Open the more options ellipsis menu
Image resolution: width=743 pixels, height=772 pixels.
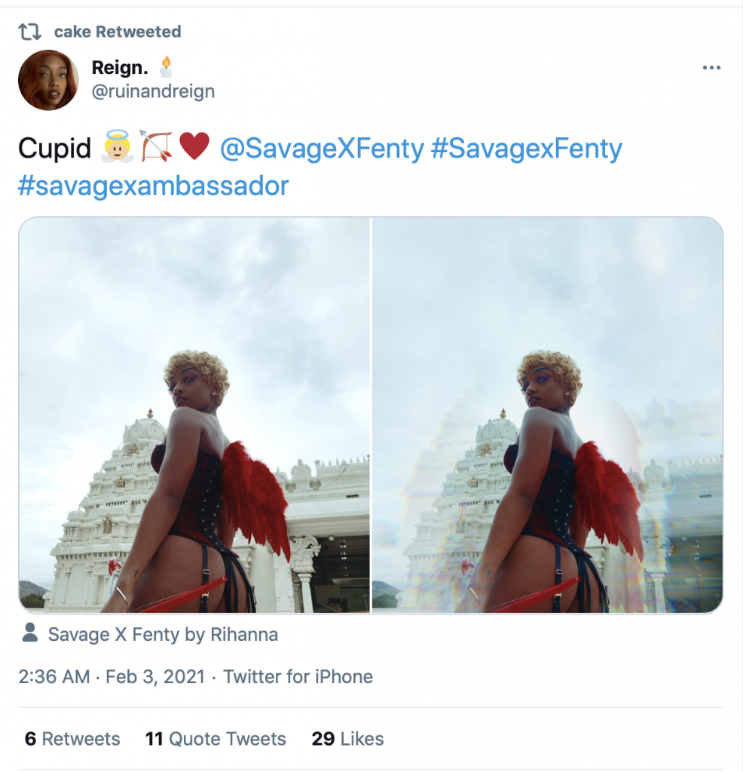click(x=711, y=68)
